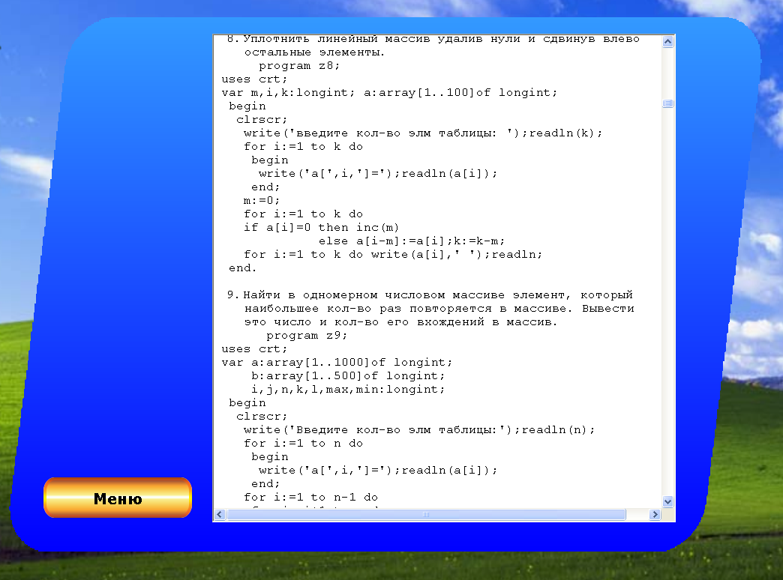
Task: Click the vertical scrollbar up arrow
Action: [x=667, y=42]
